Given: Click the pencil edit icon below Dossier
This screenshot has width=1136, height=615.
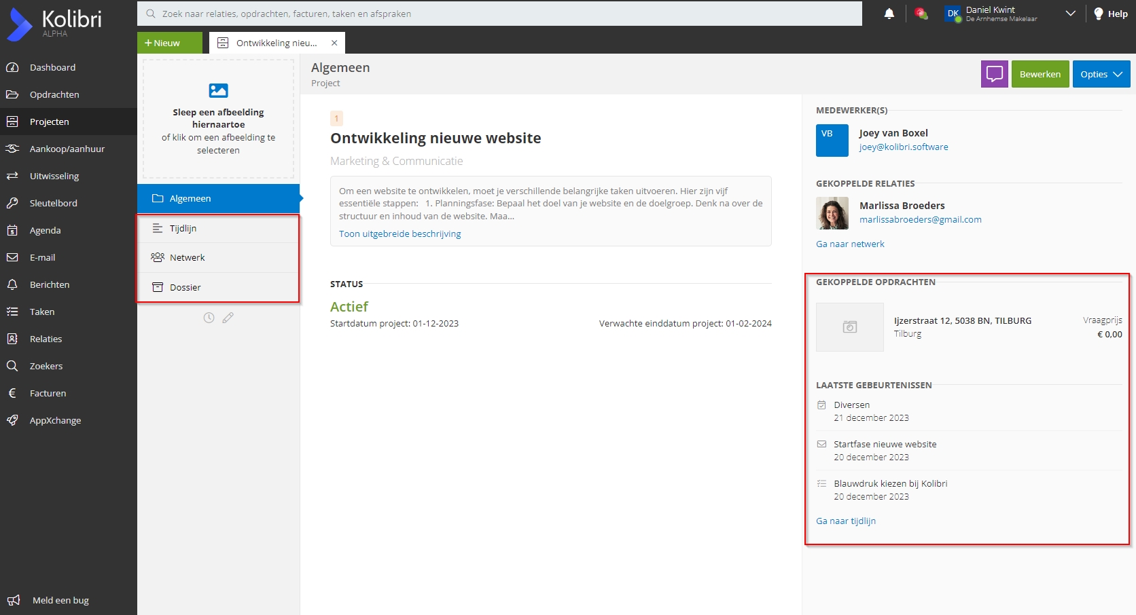Looking at the screenshot, I should 228,318.
